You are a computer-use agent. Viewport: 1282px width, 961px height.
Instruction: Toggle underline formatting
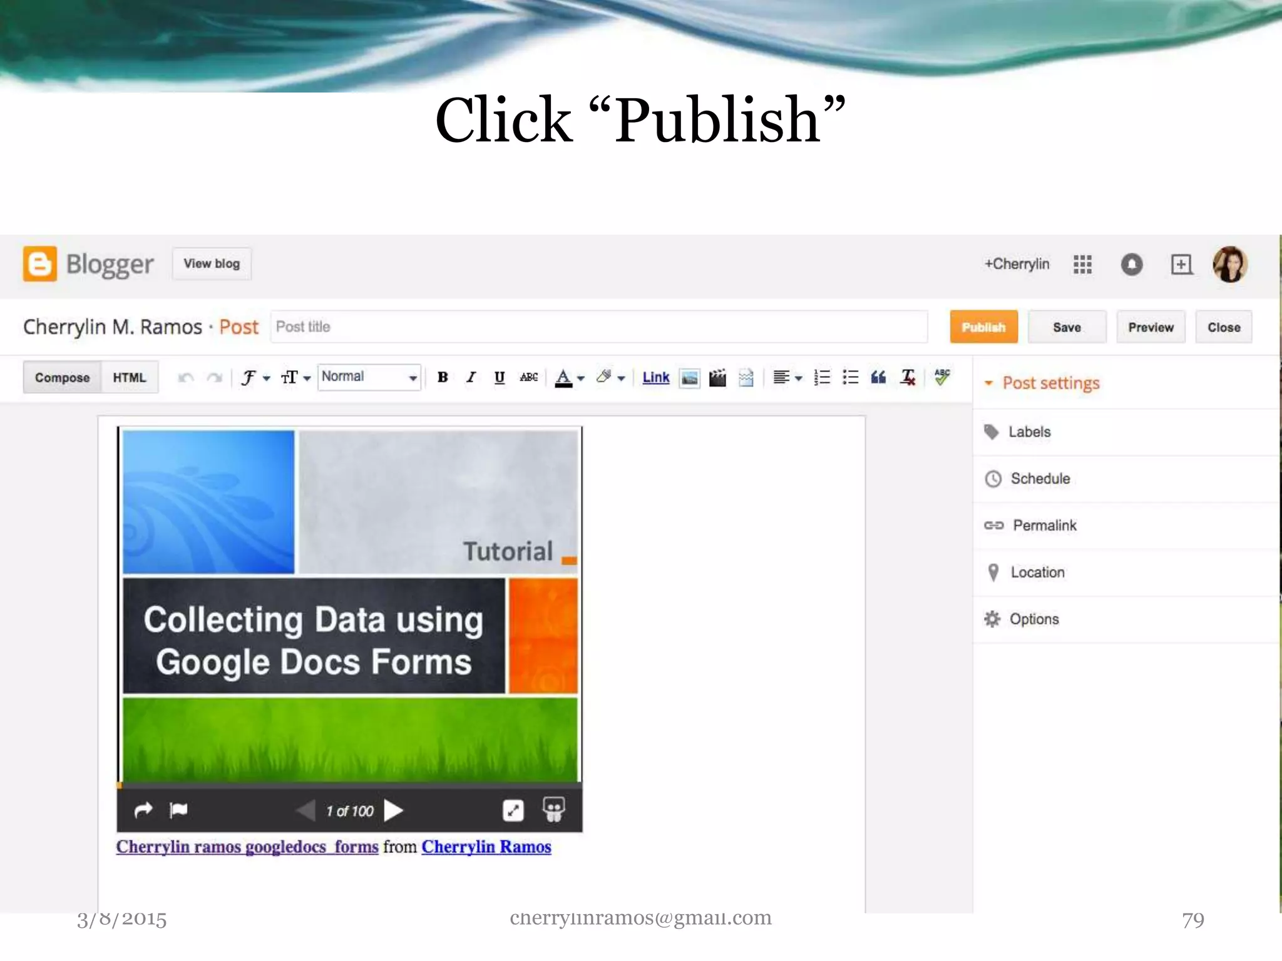pyautogui.click(x=499, y=377)
